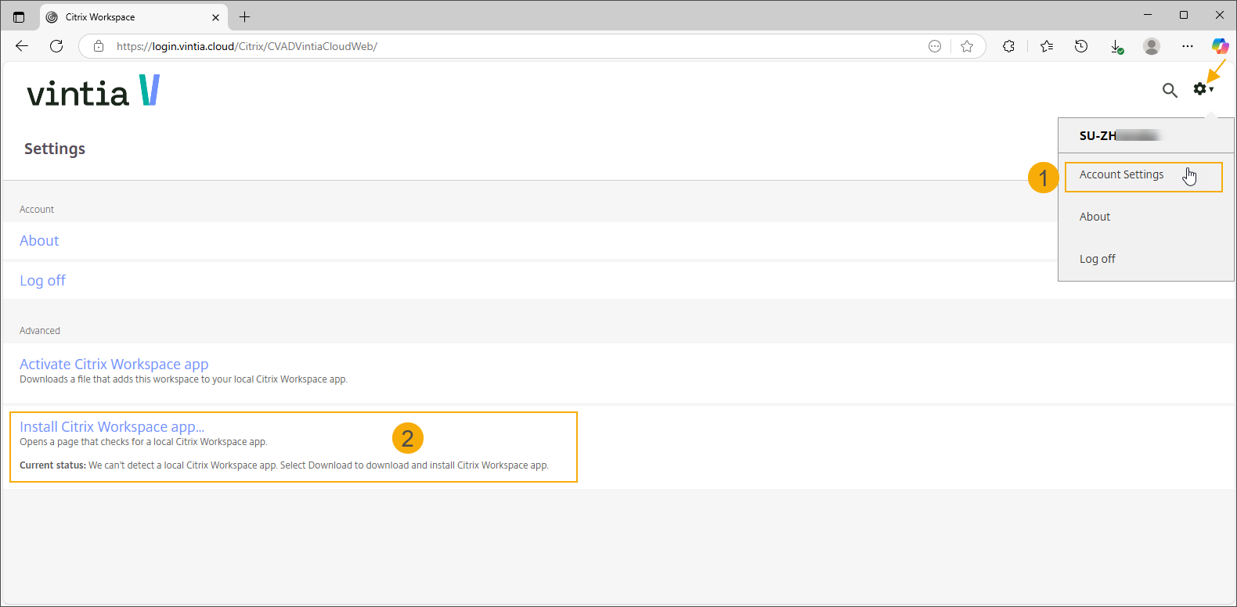Open the About link under Account
The width and height of the screenshot is (1237, 607).
(39, 241)
